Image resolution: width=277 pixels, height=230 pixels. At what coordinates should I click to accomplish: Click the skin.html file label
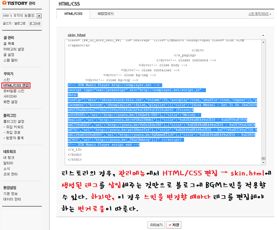[76, 35]
